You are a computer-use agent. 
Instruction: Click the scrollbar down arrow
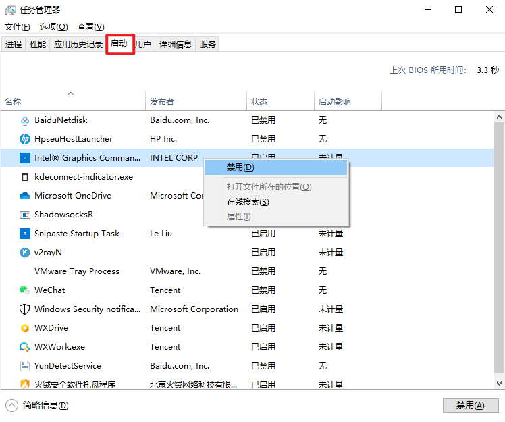point(499,384)
